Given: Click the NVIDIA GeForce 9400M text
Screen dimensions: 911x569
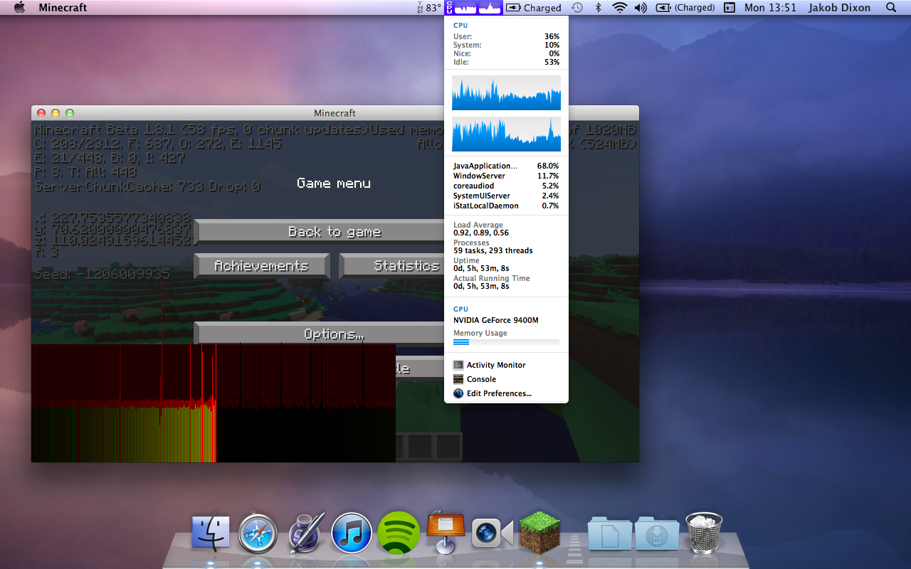Looking at the screenshot, I should [496, 320].
